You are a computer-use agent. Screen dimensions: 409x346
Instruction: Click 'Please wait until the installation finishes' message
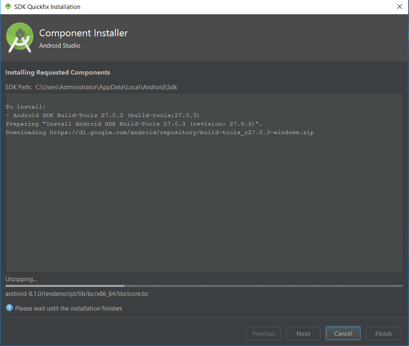click(x=69, y=308)
